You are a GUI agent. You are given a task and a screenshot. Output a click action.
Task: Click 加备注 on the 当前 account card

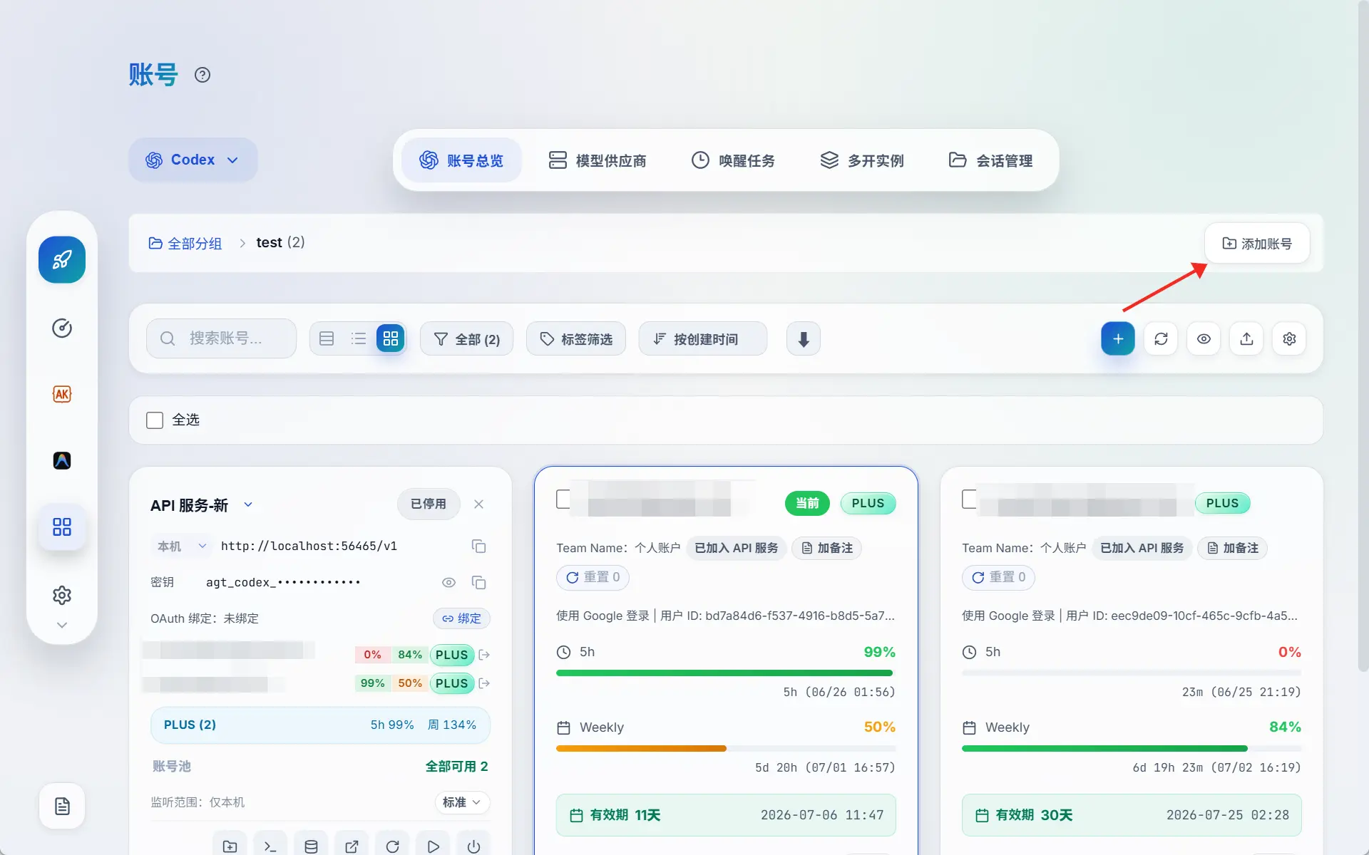point(827,548)
